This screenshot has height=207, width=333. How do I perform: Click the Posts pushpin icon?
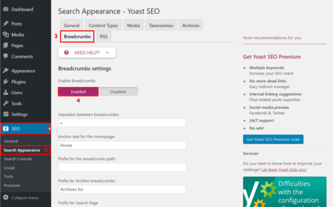pos(6,24)
